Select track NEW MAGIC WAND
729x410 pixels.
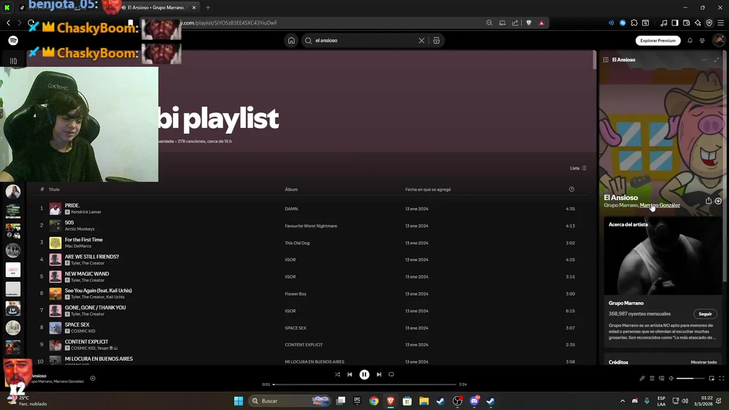point(87,274)
